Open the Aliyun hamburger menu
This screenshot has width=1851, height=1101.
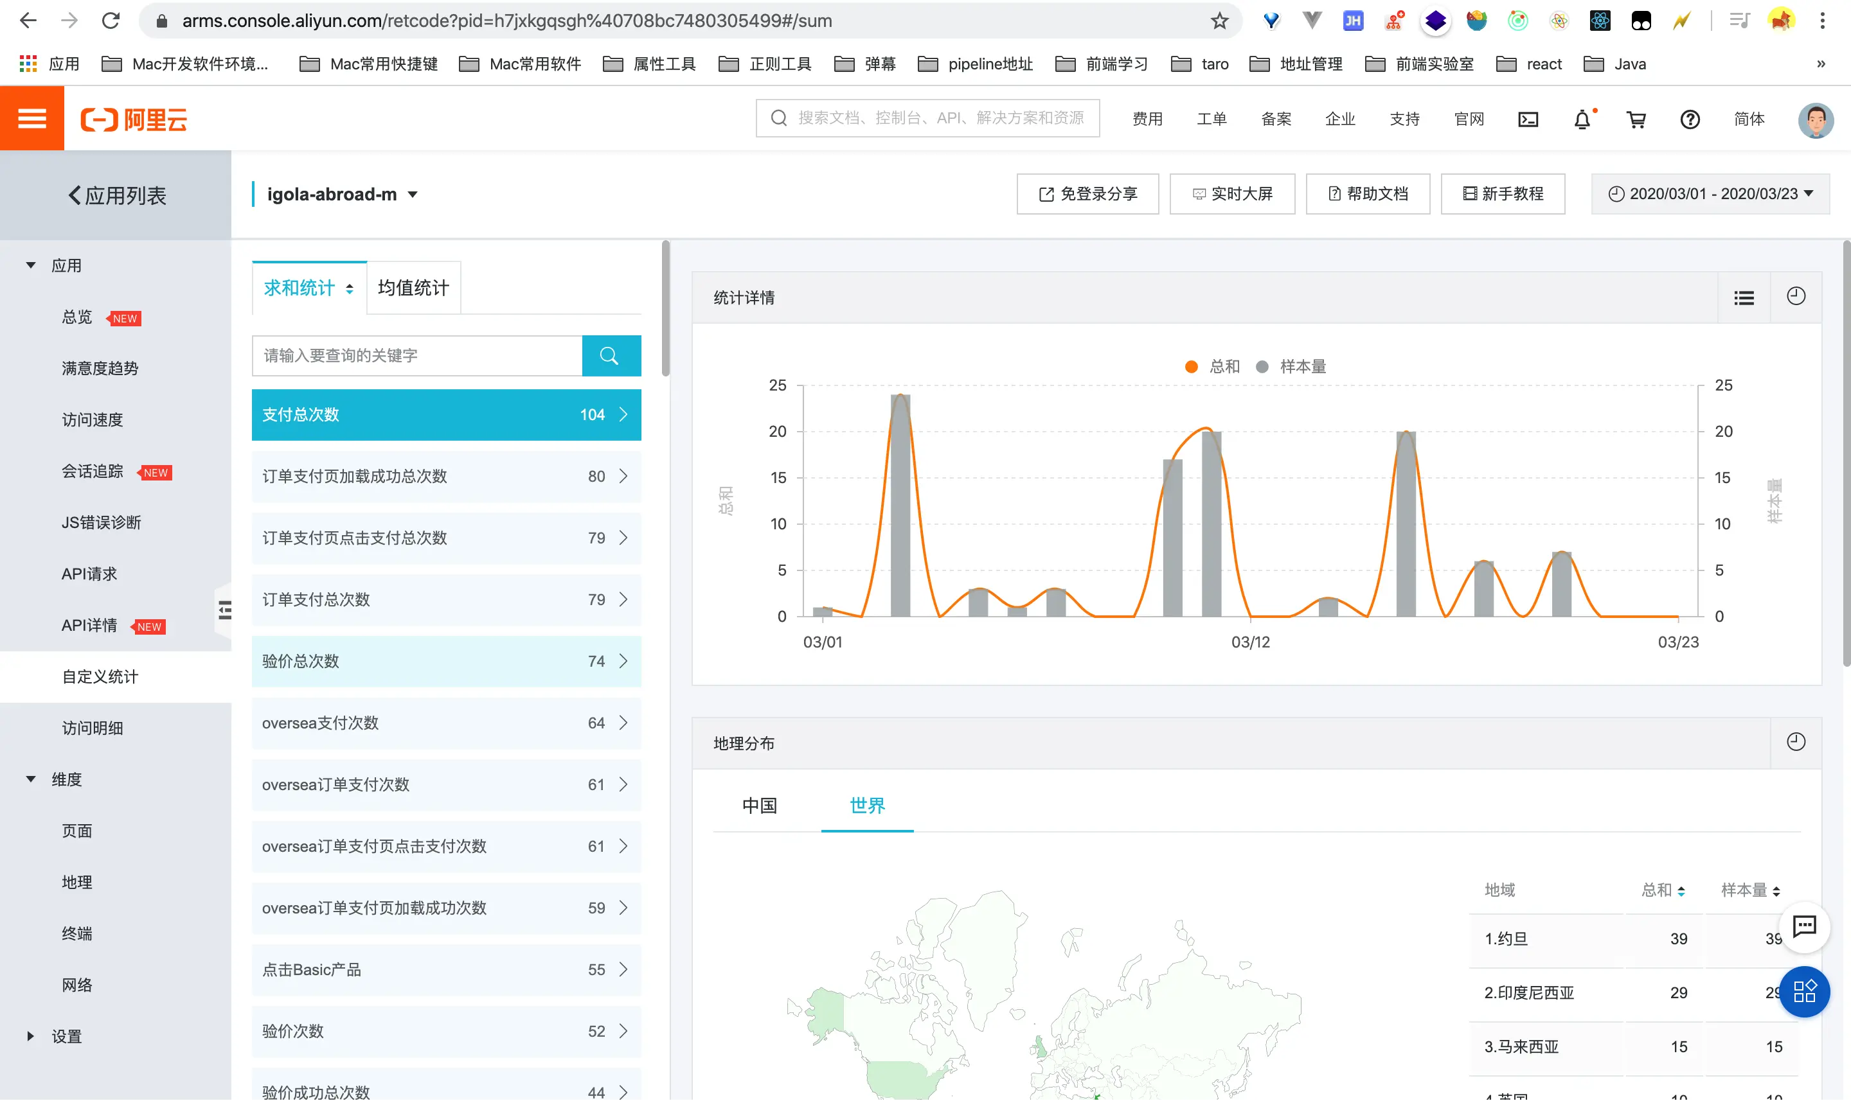(x=32, y=119)
